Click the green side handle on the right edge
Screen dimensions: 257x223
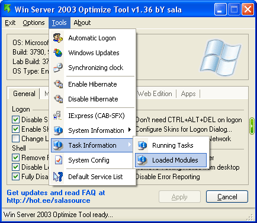click(x=252, y=126)
